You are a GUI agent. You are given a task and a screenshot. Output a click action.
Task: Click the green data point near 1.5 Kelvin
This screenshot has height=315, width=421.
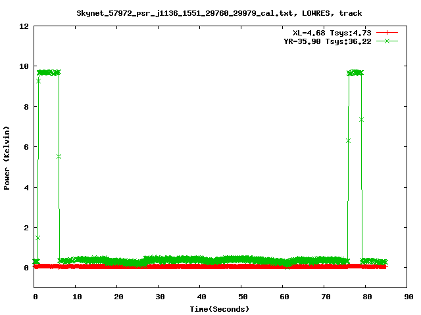pos(38,238)
